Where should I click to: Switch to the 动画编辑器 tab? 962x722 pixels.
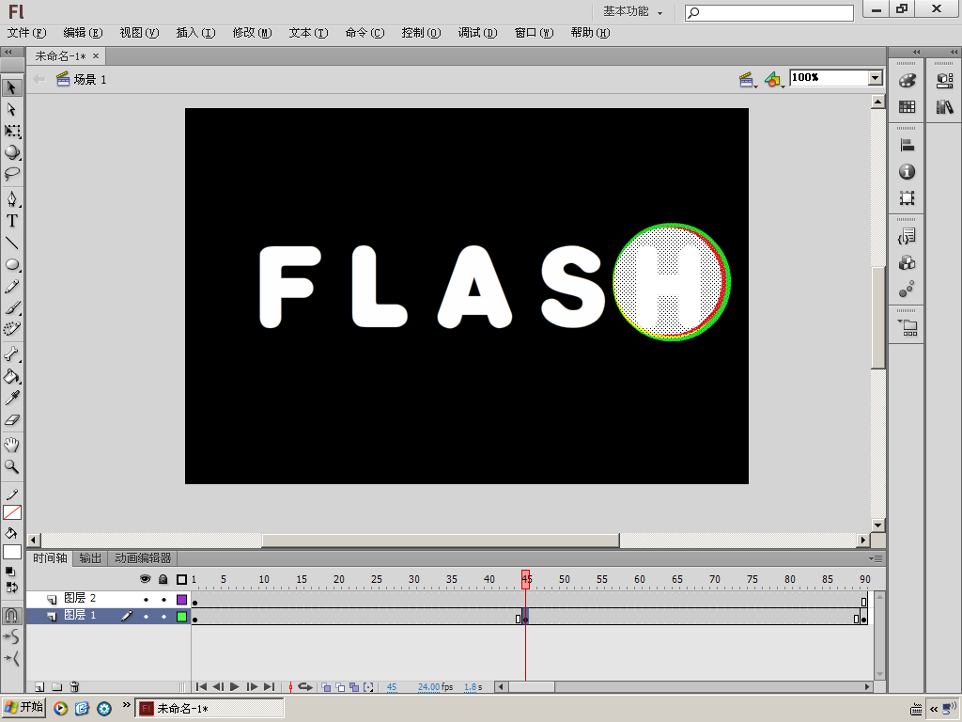(143, 558)
